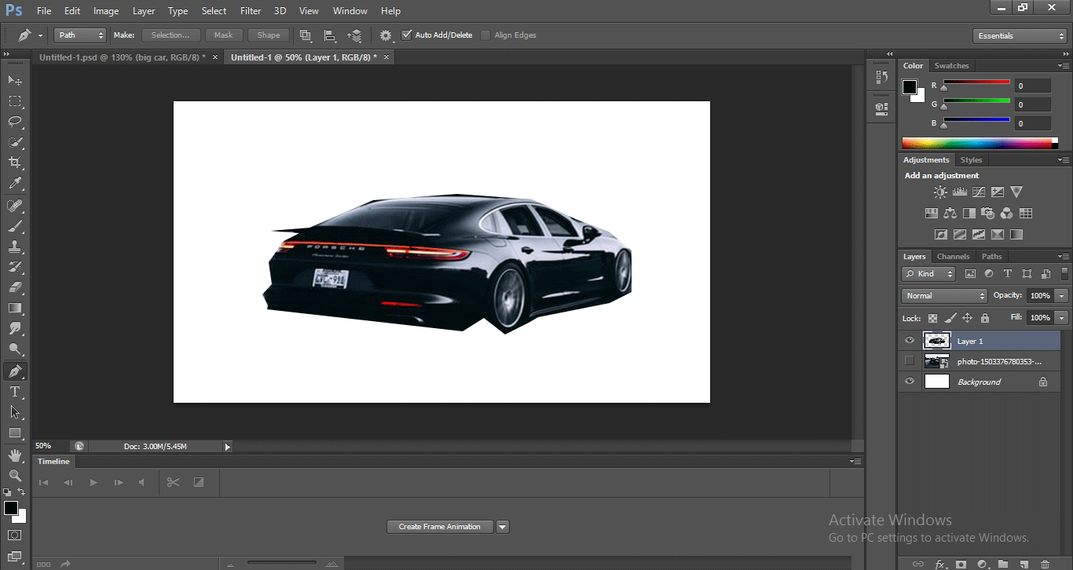Click the Create Frame Animation button
Image resolution: width=1073 pixels, height=570 pixels.
pyautogui.click(x=439, y=527)
